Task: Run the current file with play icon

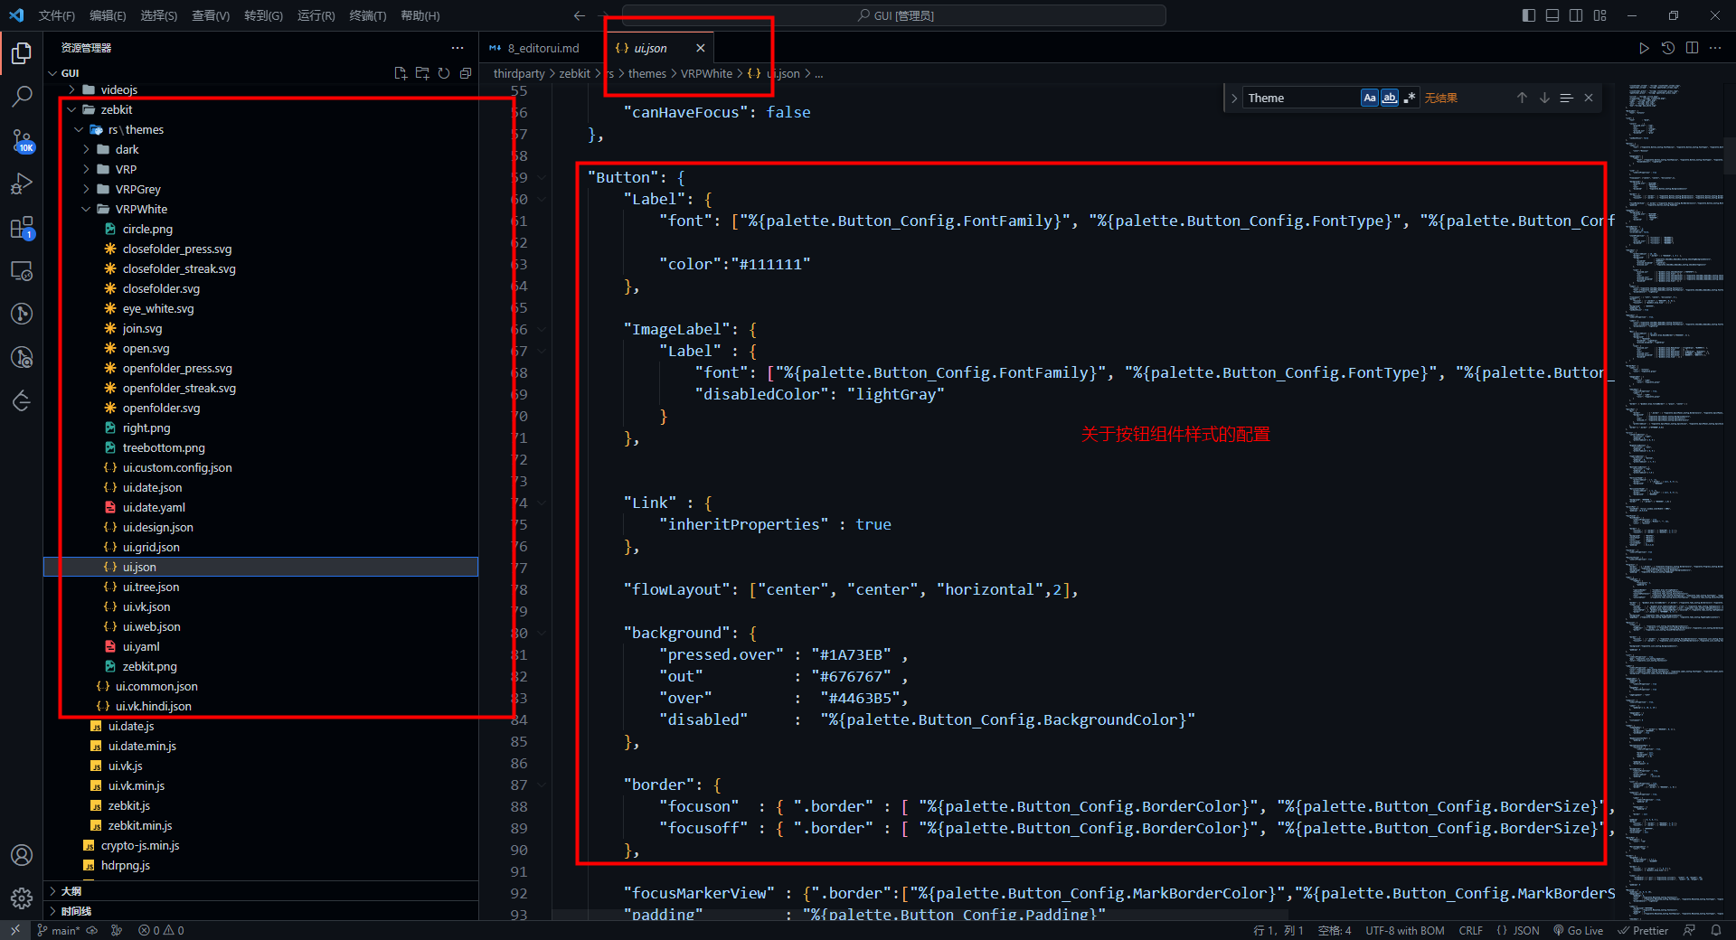Action: pos(1644,48)
